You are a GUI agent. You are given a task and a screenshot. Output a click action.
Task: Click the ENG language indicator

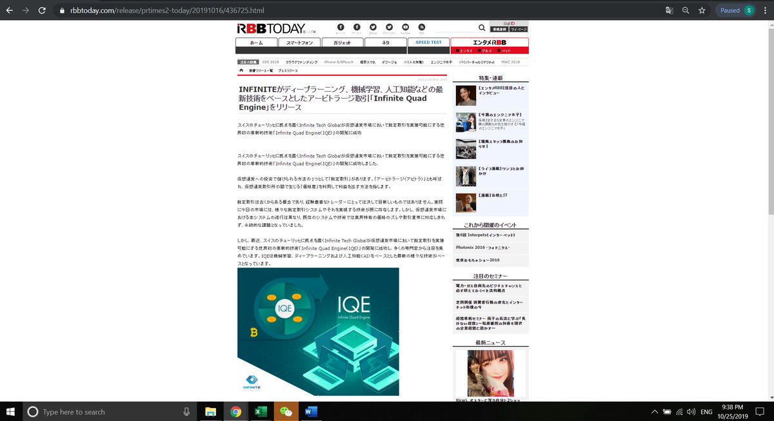pyautogui.click(x=707, y=411)
